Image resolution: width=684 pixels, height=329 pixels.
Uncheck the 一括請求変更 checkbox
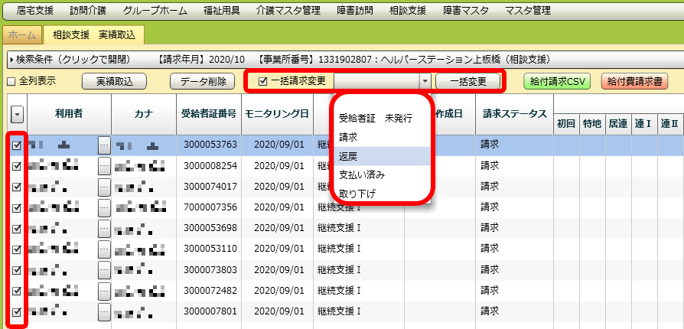click(x=263, y=81)
